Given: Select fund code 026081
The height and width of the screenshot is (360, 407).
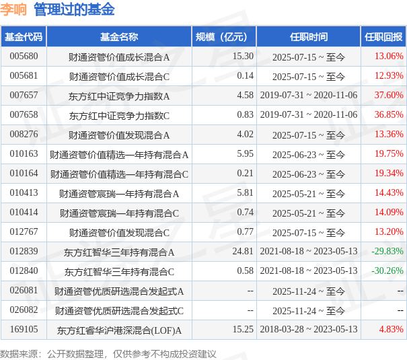Looking at the screenshot, I should [x=24, y=291].
